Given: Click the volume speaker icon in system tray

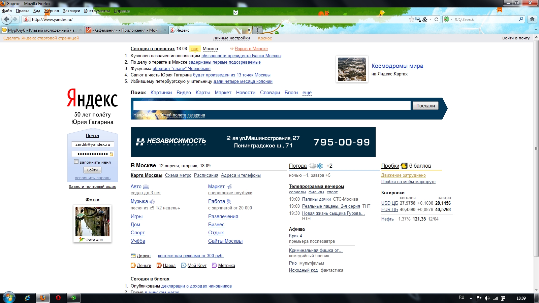Looking at the screenshot, I should 487,298.
